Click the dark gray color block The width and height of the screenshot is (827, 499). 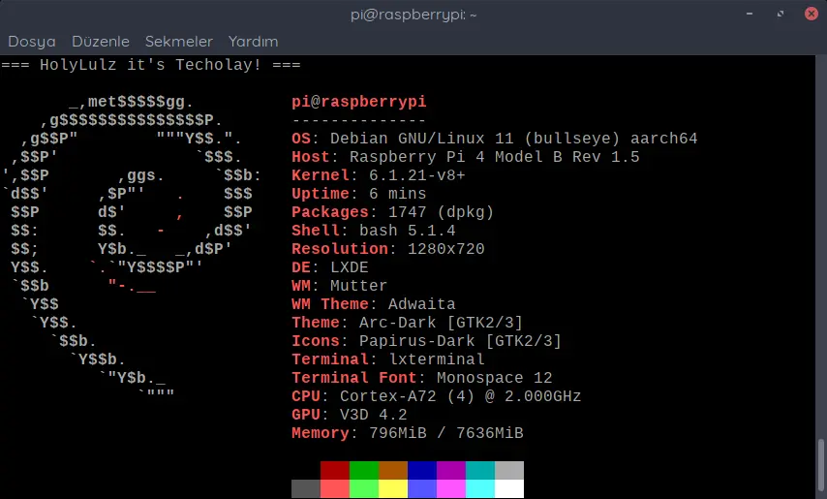click(x=306, y=488)
